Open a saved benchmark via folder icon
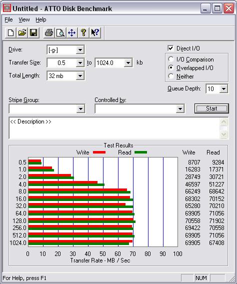 pos(22,33)
